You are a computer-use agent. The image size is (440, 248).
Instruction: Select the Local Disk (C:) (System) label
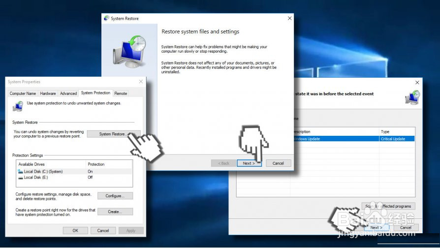[43, 171]
